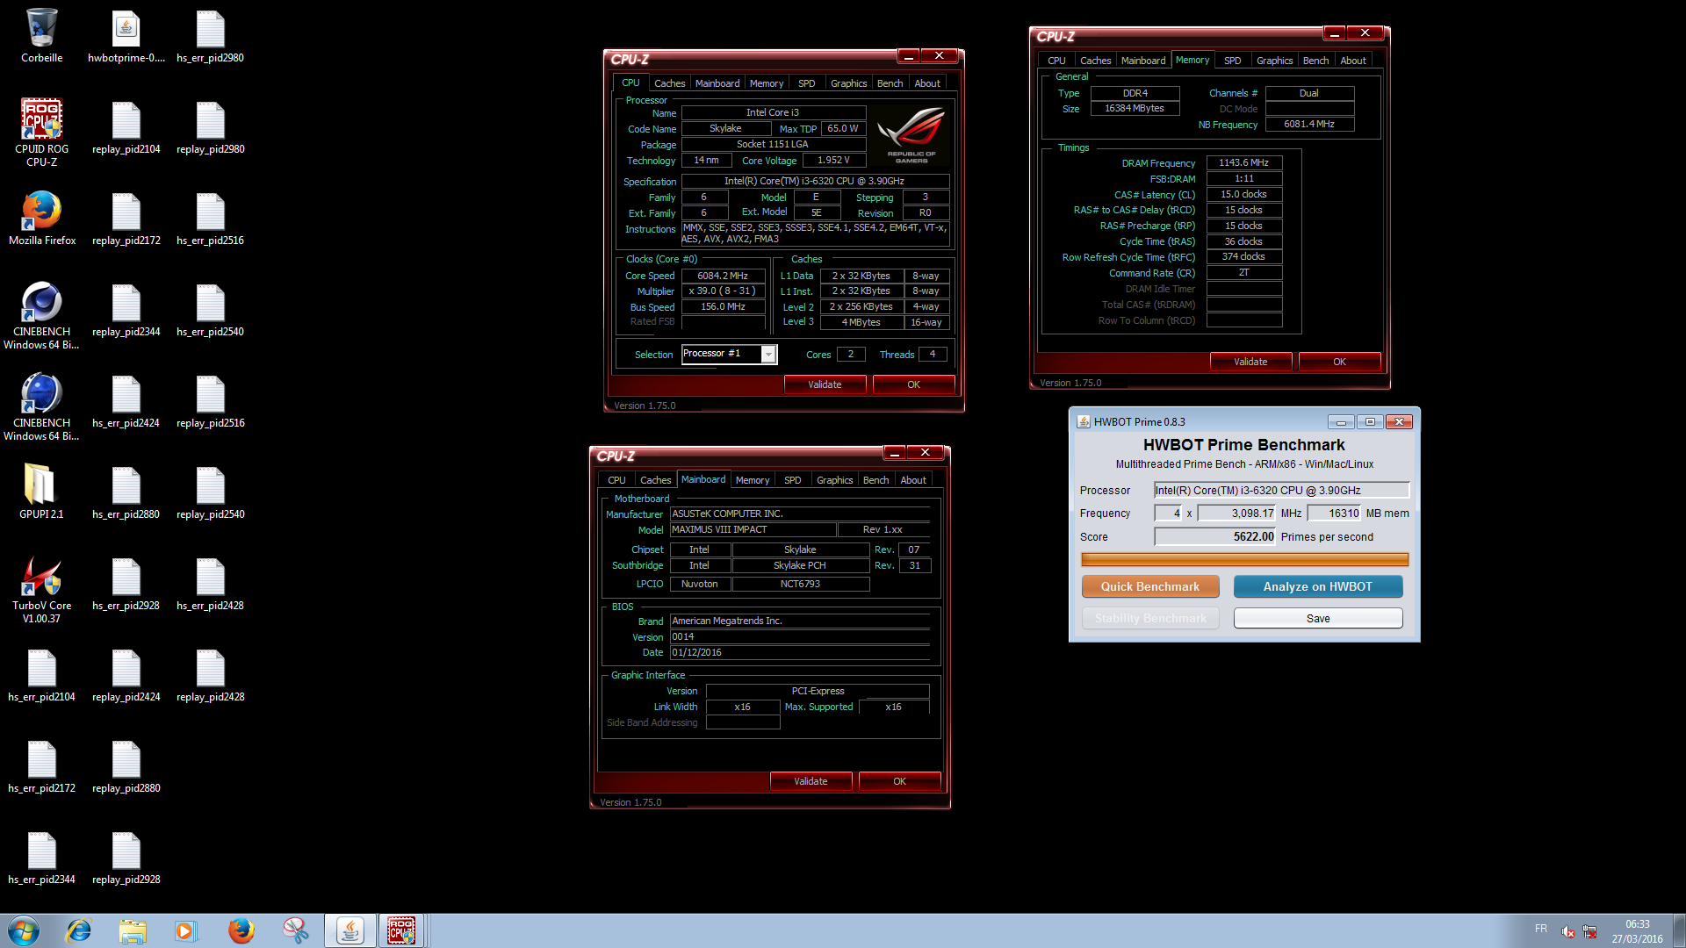Click Analyze on HWBOT button
The image size is (1686, 948).
click(1318, 586)
